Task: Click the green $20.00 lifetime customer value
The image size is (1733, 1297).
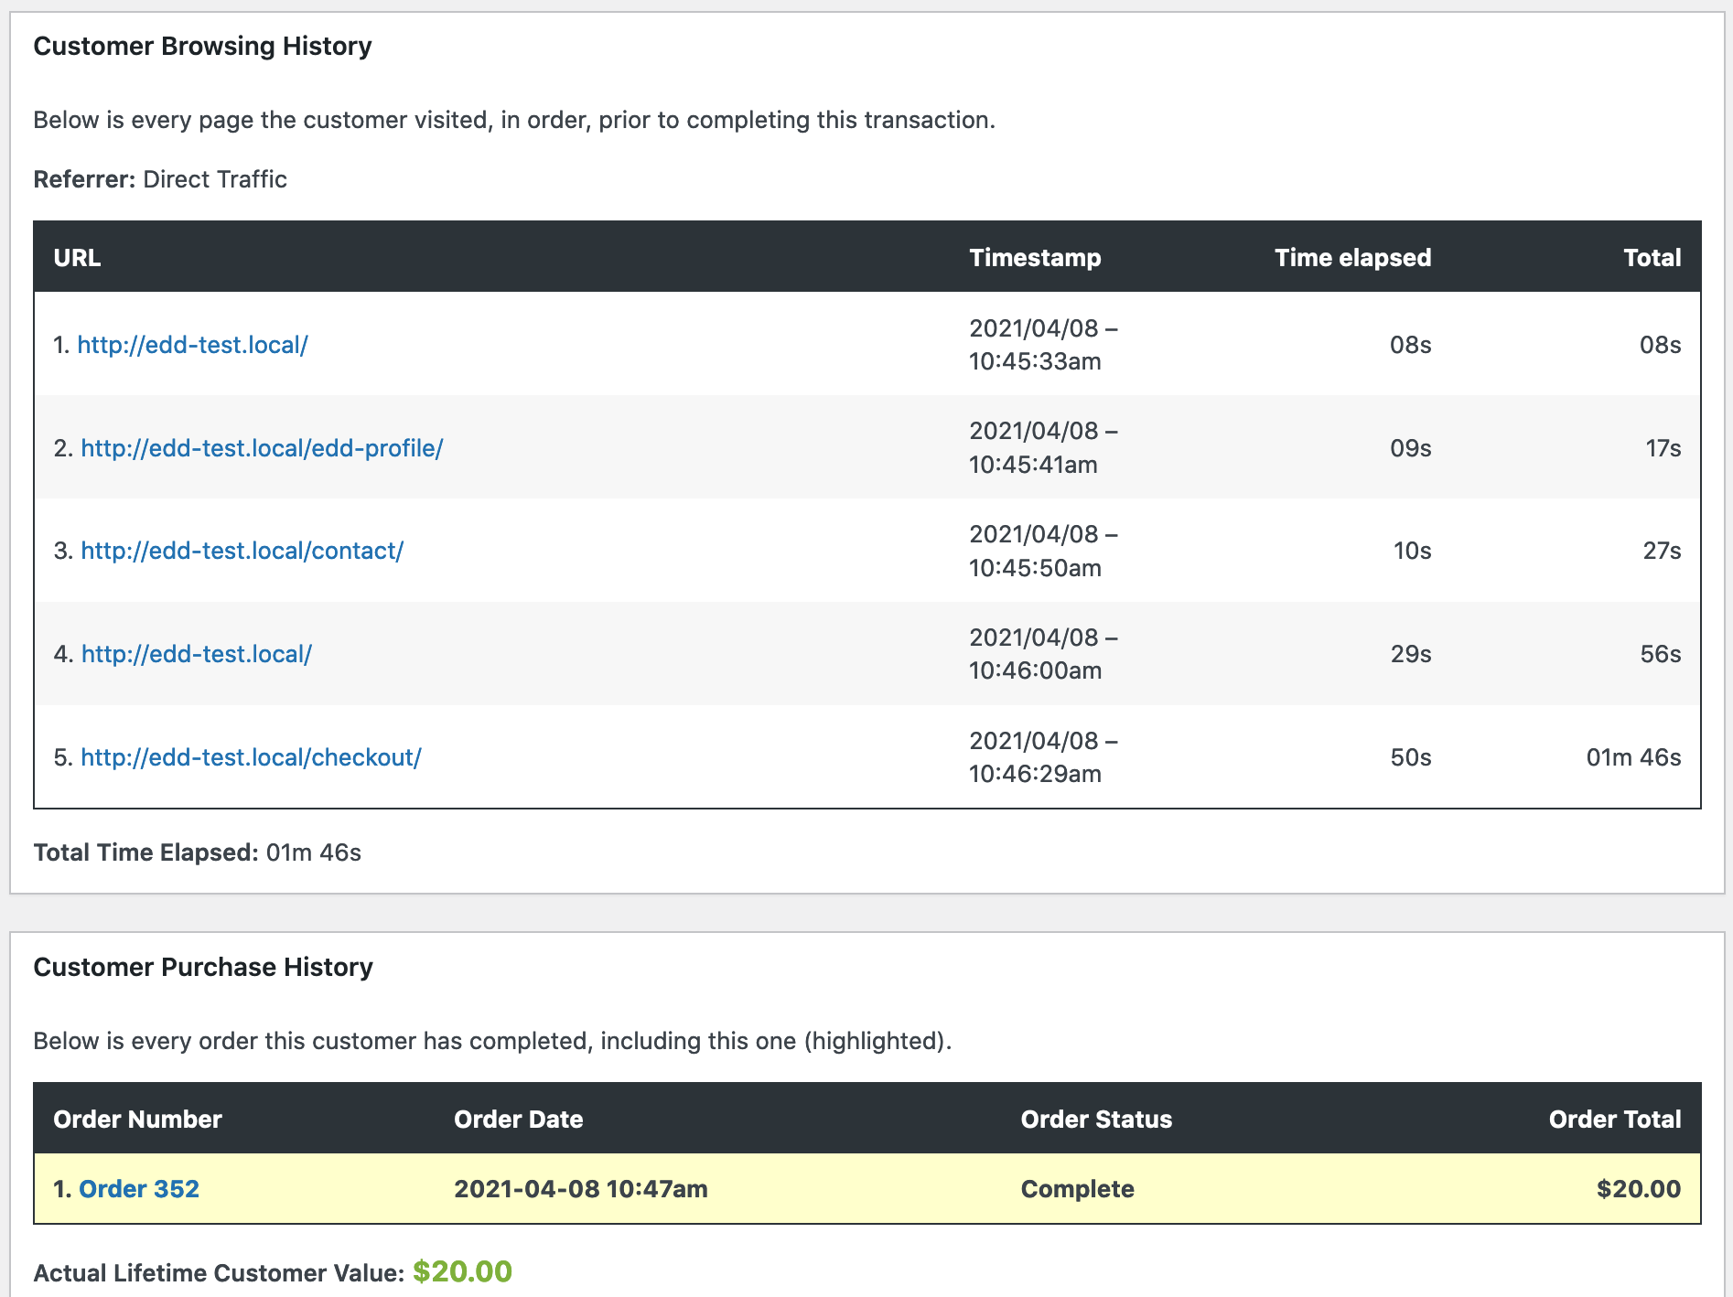Action: point(462,1271)
